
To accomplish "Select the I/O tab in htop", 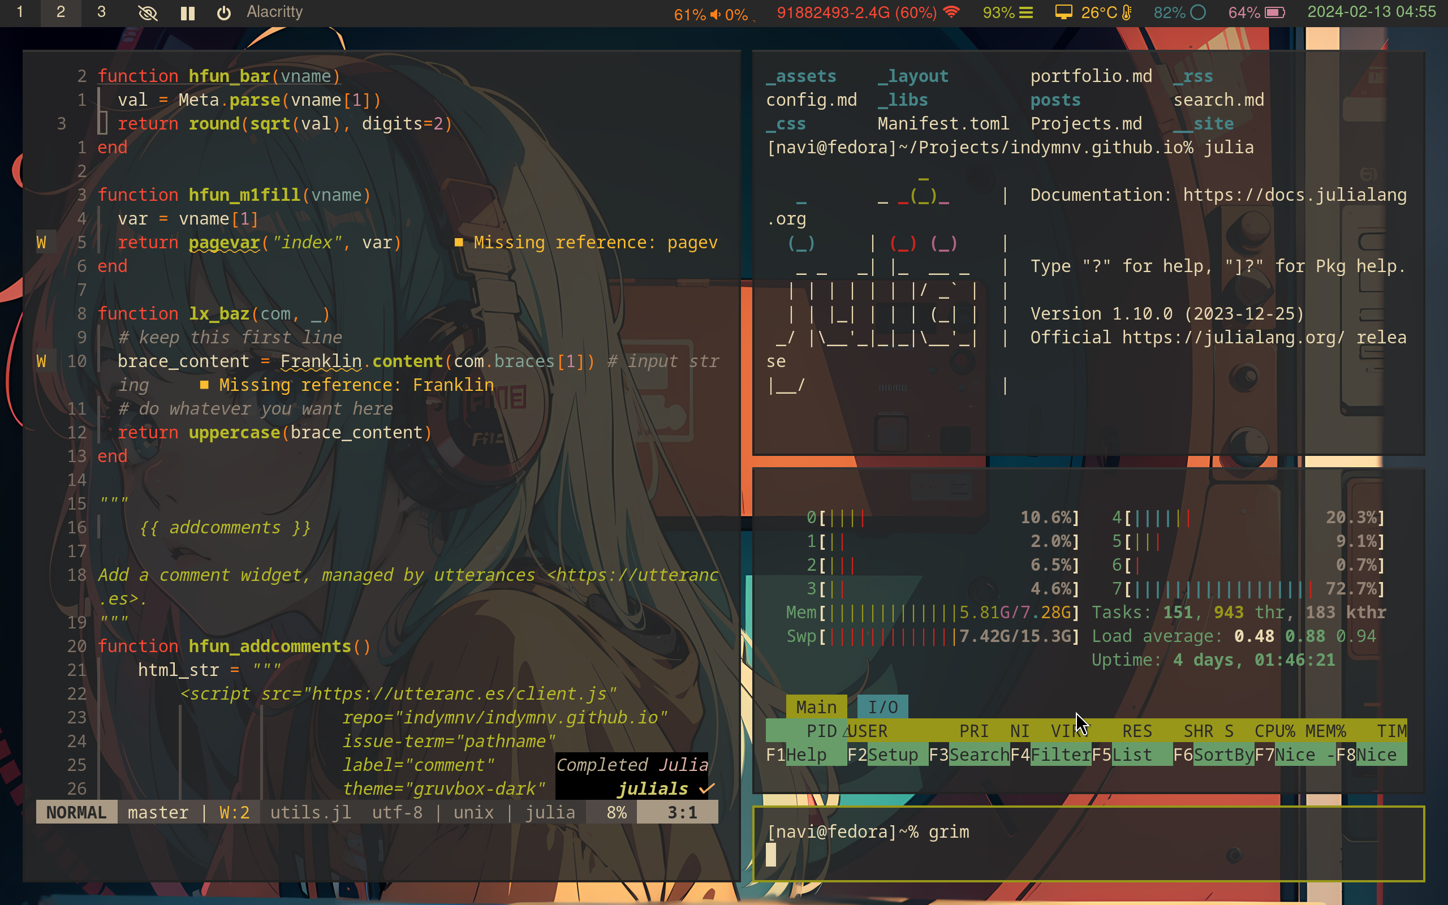I will click(x=882, y=707).
